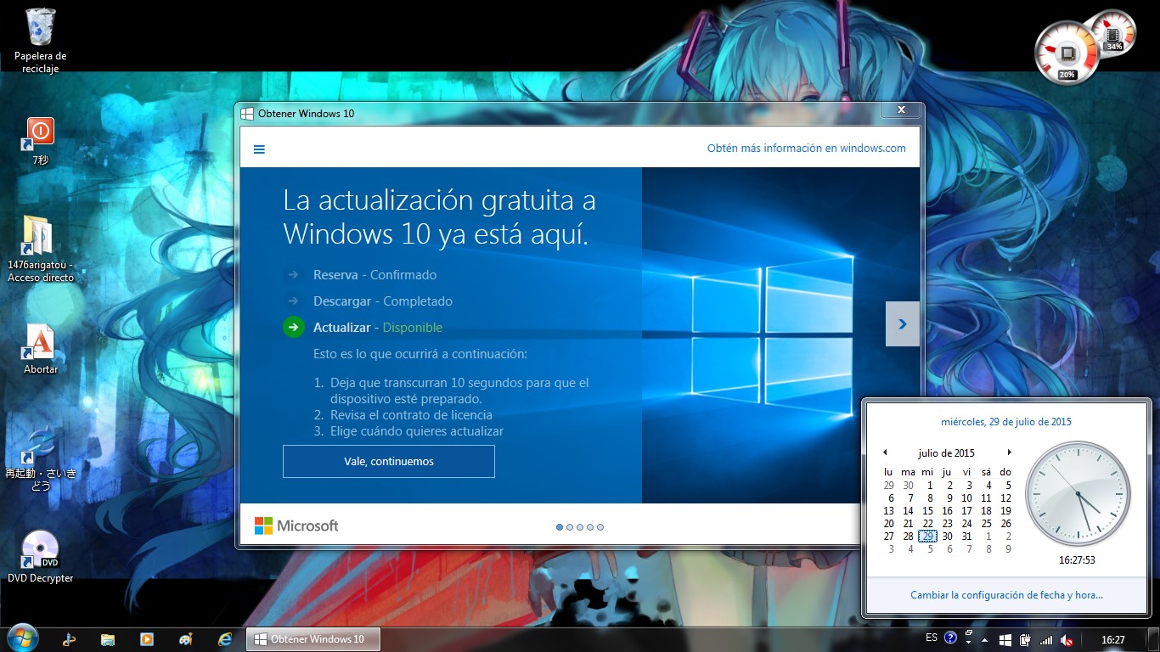Viewport: 1160px width, 652px height.
Task: Select July 10 in the calendar
Action: click(x=966, y=498)
